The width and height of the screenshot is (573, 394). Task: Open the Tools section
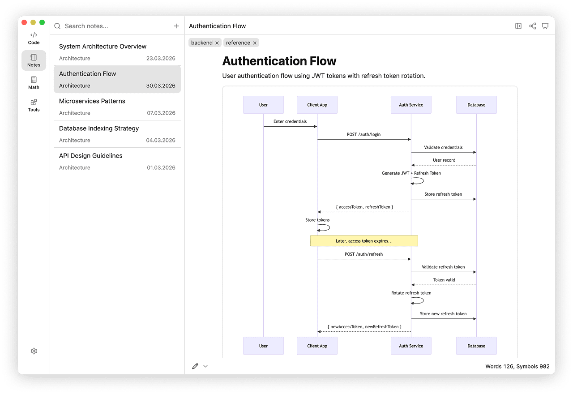pyautogui.click(x=34, y=105)
